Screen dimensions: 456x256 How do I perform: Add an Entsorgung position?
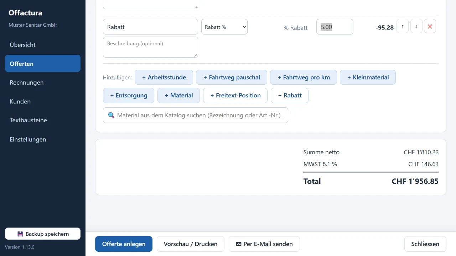129,95
